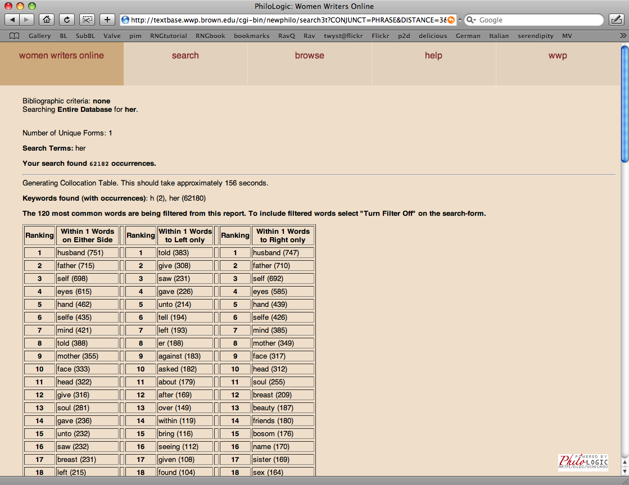The width and height of the screenshot is (629, 485).
Task: Click 'seeing (112)' table cell
Action: (185, 447)
